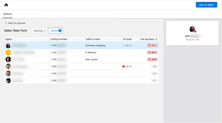Click the pause icon next to 00:12 hold time
The width and height of the screenshot is (222, 123).
123,45
